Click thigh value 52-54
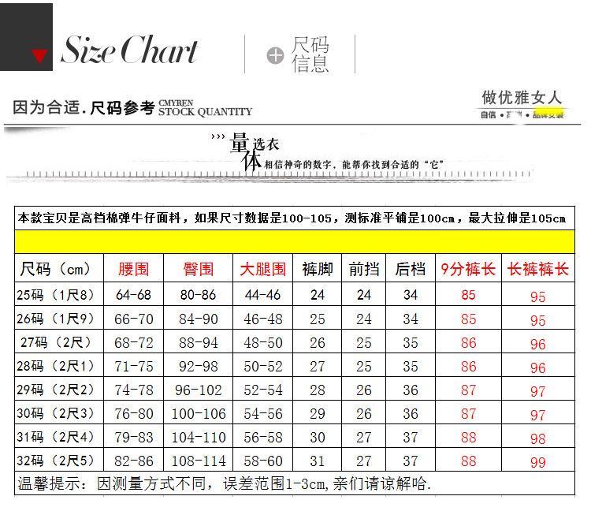This screenshot has width=591, height=526. coord(263,390)
